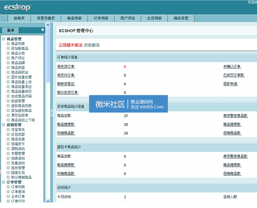Open 更改加密串 in sidebar
This screenshot has width=257, height=208.
click(20, 115)
